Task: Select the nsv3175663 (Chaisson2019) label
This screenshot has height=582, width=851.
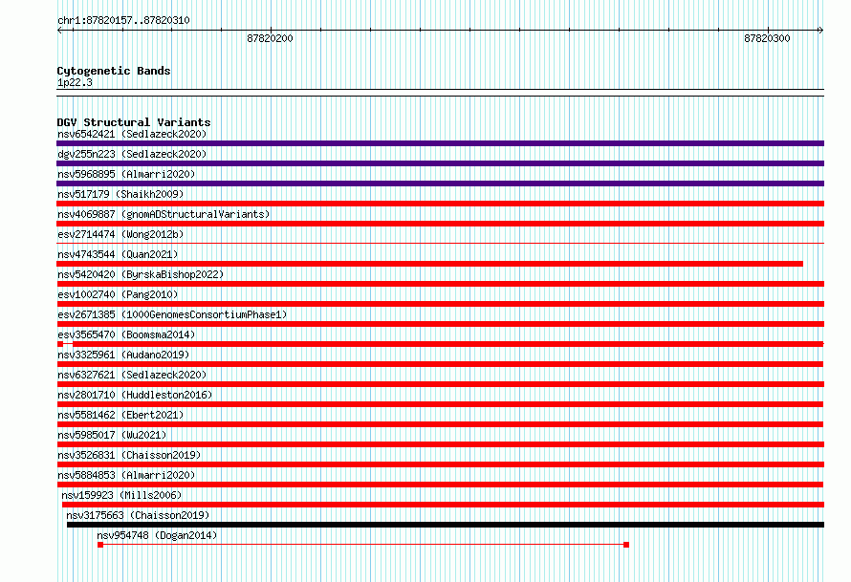Action: 138,515
